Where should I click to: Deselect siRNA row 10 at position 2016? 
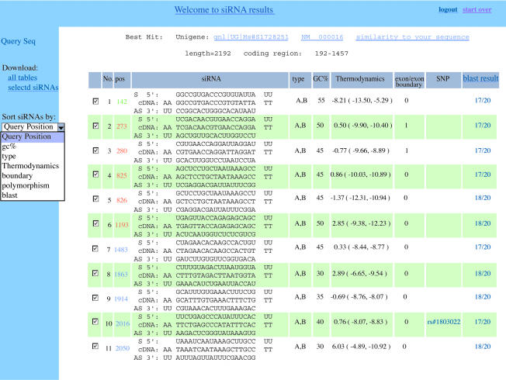coord(95,322)
